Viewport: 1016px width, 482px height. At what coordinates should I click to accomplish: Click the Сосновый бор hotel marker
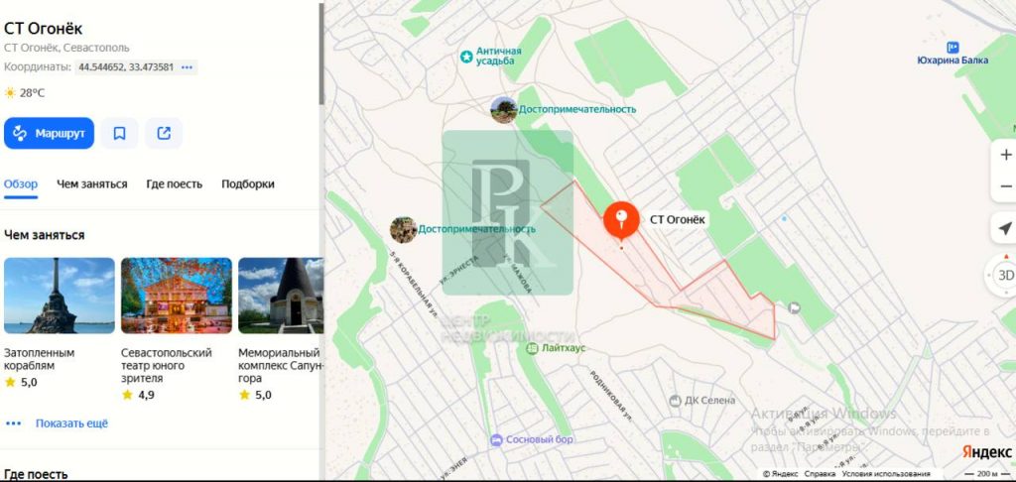[497, 440]
